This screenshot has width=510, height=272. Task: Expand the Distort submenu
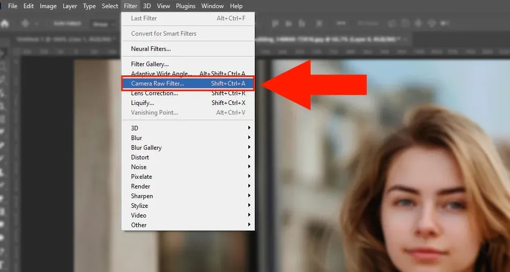click(x=188, y=157)
